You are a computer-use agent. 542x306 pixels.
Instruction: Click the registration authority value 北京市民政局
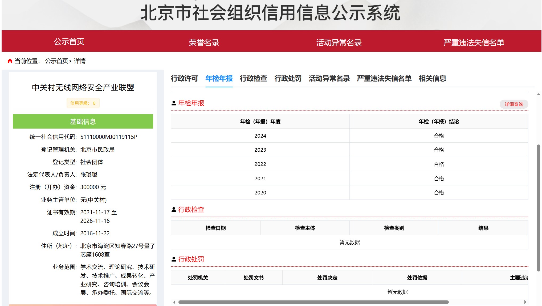pyautogui.click(x=97, y=150)
